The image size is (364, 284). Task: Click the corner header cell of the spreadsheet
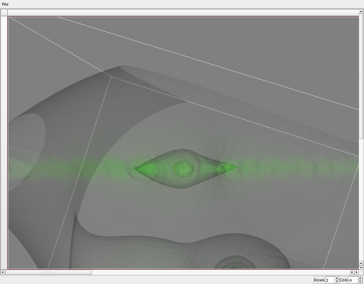click(4, 13)
